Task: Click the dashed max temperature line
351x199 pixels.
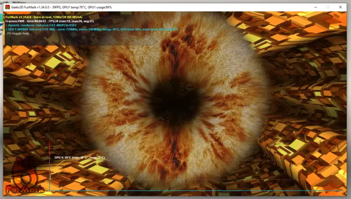Action: click(219, 160)
